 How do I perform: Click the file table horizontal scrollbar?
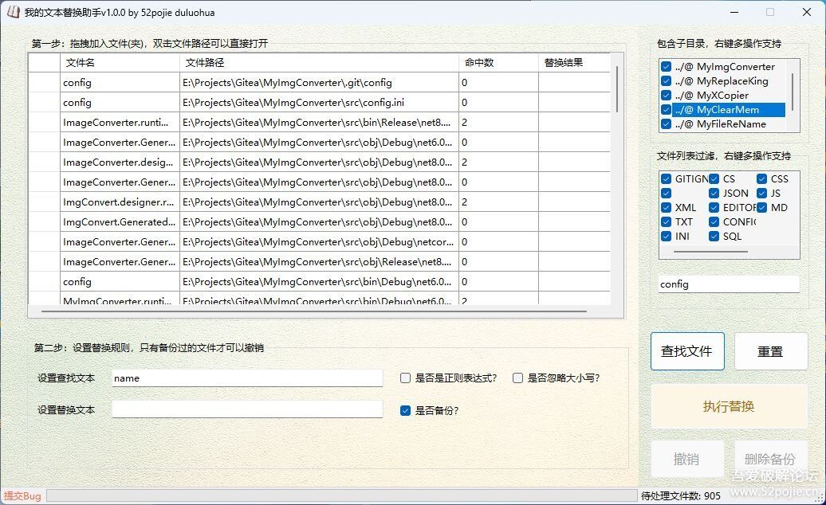click(x=314, y=311)
